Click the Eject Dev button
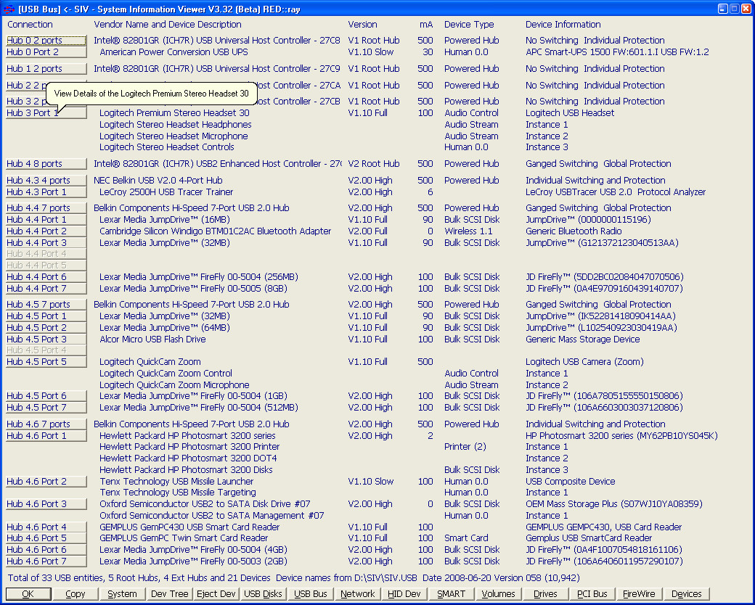The height and width of the screenshot is (605, 755). coord(216,594)
